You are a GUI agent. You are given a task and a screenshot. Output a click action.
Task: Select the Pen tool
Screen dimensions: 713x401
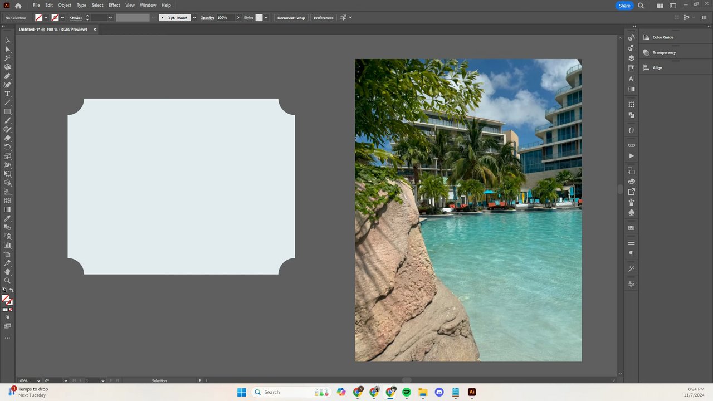tap(7, 76)
